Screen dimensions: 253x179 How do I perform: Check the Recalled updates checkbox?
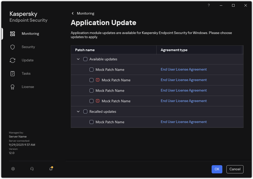tap(85, 111)
